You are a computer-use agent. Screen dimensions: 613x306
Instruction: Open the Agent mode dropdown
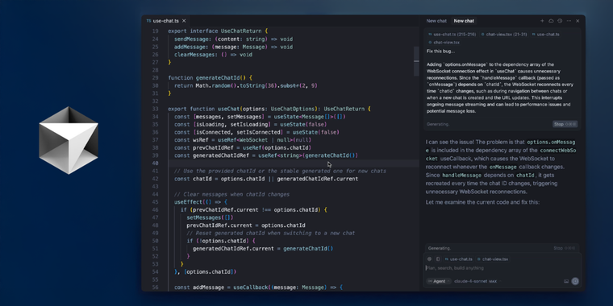click(x=439, y=281)
